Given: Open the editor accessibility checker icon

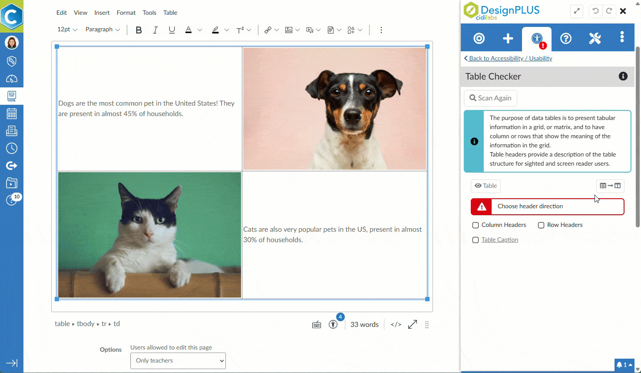Looking at the screenshot, I should click(x=333, y=324).
